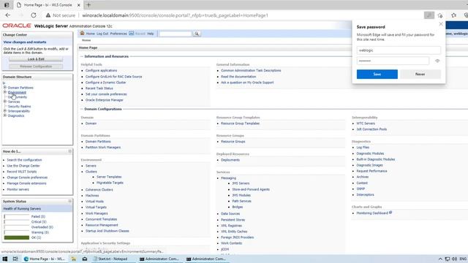Minimize the How do I panel
This screenshot has width=468, height=263.
click(70, 151)
